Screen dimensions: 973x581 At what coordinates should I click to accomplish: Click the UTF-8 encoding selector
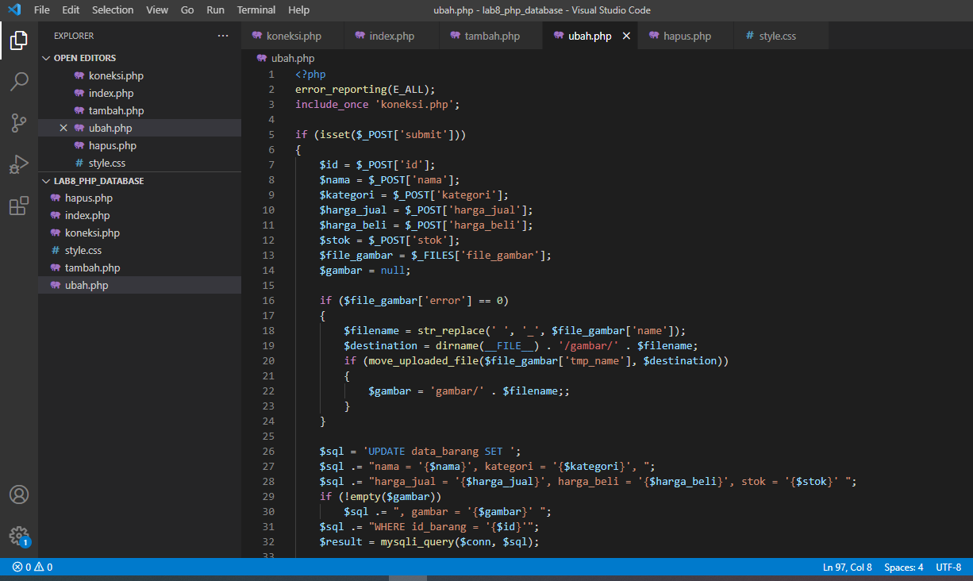948,567
